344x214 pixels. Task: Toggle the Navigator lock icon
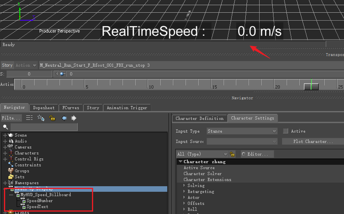(52, 118)
